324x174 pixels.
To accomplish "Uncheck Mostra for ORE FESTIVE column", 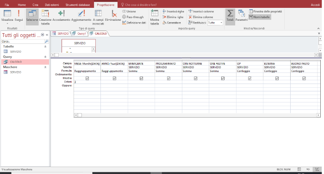I will point(223,78).
